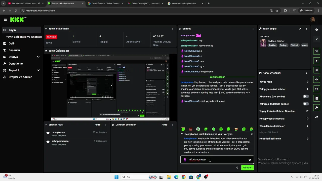
Task: Open the Denetim Eylemleri three-dot menu
Action: click(x=173, y=125)
